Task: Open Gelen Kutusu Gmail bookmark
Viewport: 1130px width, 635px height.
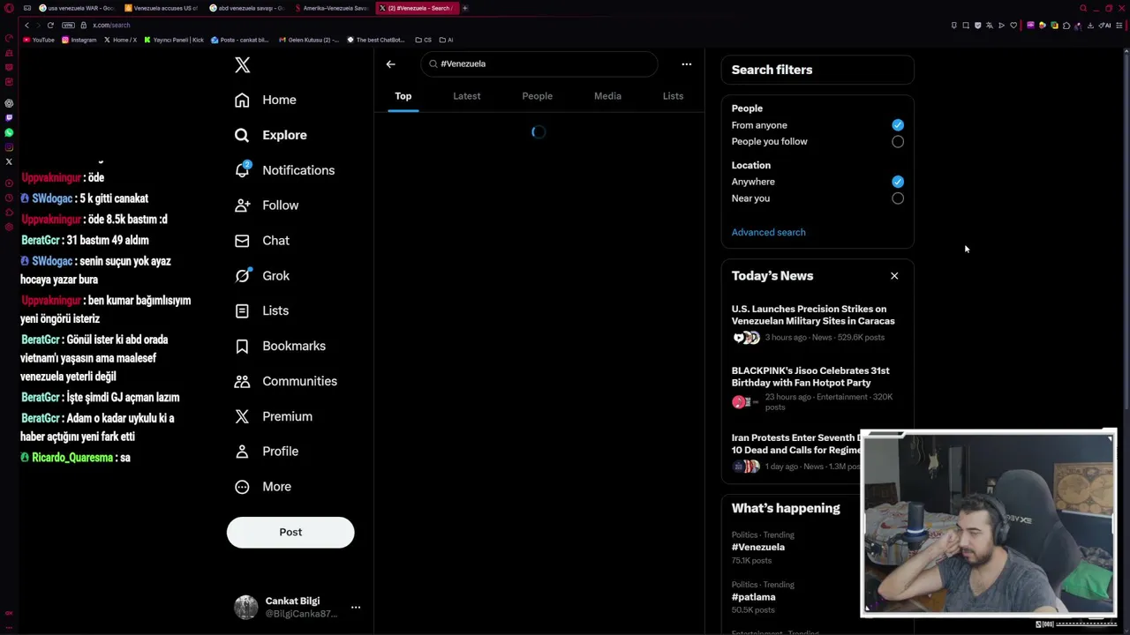Action: (x=308, y=40)
